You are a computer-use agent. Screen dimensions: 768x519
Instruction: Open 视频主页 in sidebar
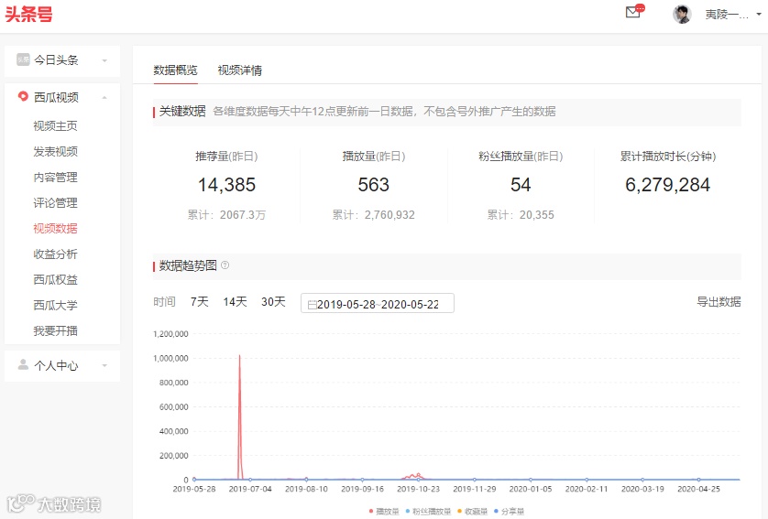[55, 125]
